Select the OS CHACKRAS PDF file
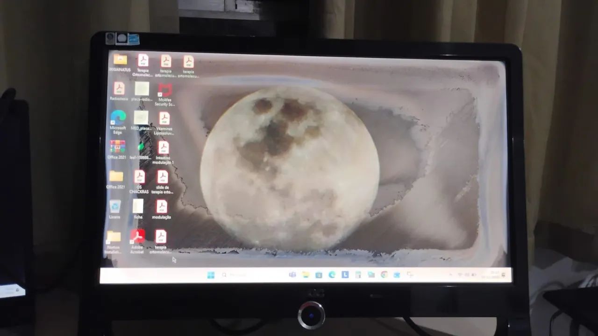This screenshot has width=598, height=336. (x=139, y=177)
